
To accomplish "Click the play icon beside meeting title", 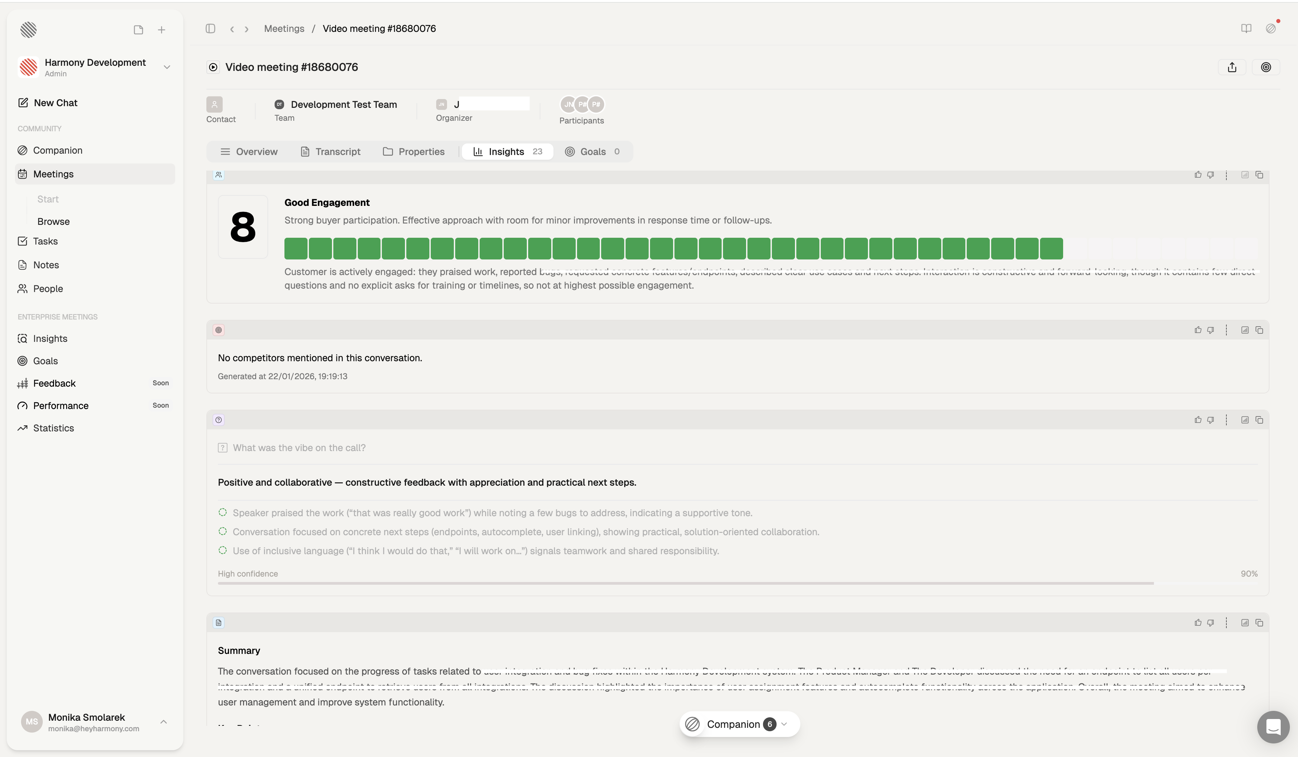I will click(213, 67).
